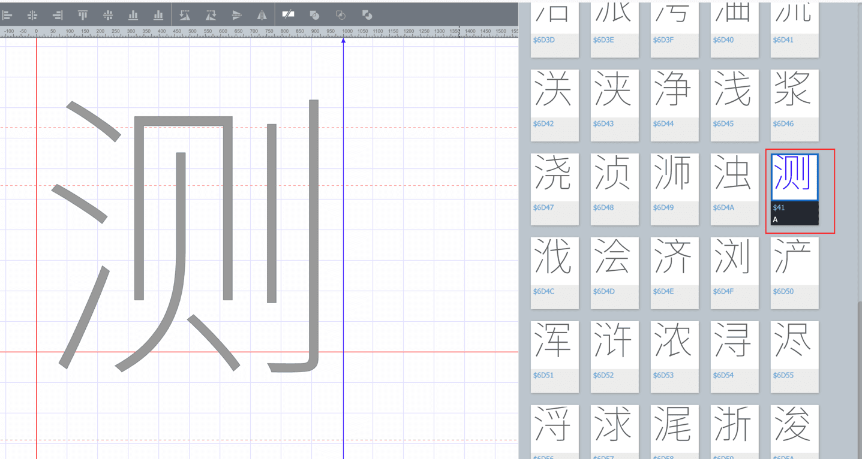Open the 浌 glyph card $6D4C
The height and width of the screenshot is (459, 862).
pos(555,273)
